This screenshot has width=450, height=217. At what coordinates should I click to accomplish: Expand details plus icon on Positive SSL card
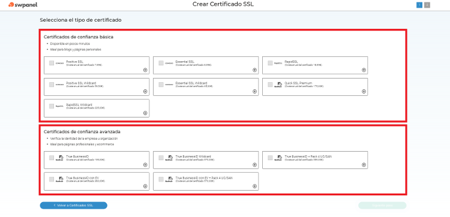click(x=145, y=70)
